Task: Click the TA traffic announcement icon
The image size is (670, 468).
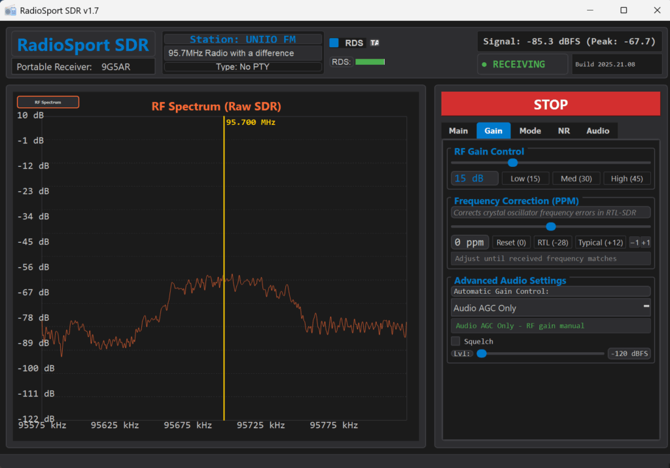Action: [x=374, y=43]
